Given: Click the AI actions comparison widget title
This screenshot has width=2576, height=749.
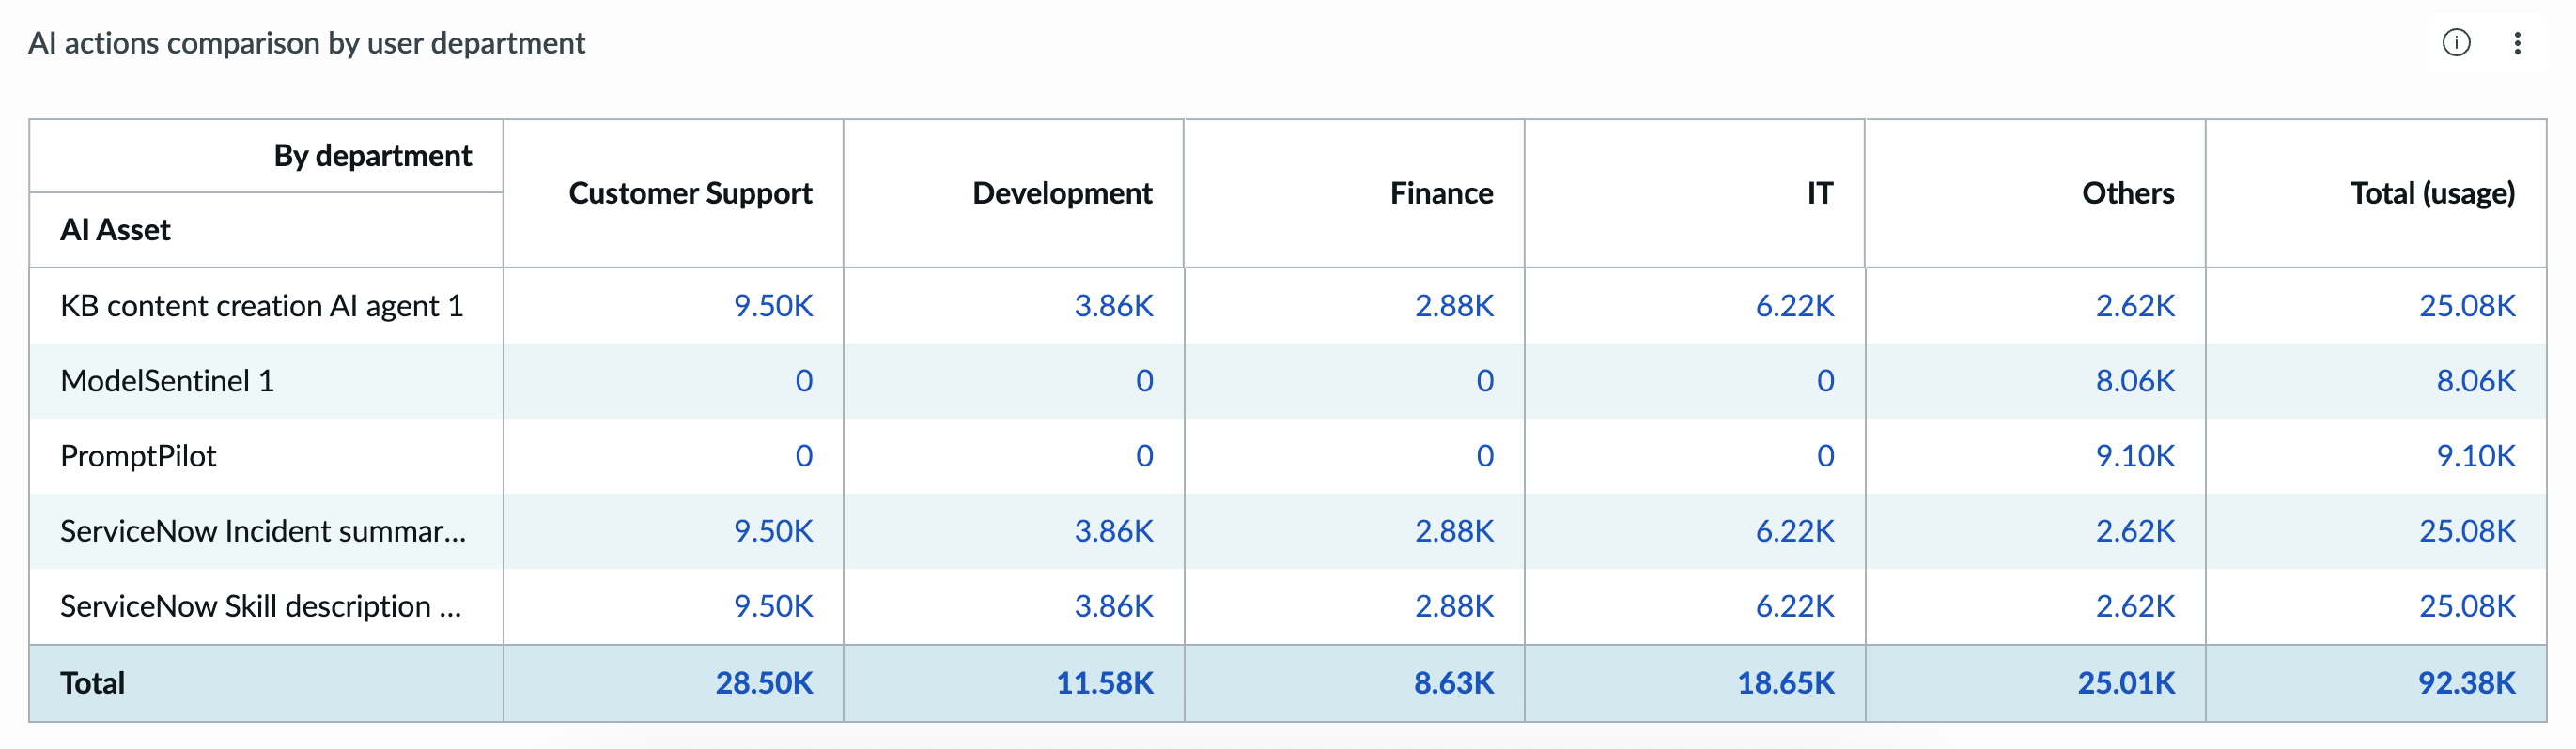Looking at the screenshot, I should pyautogui.click(x=306, y=43).
